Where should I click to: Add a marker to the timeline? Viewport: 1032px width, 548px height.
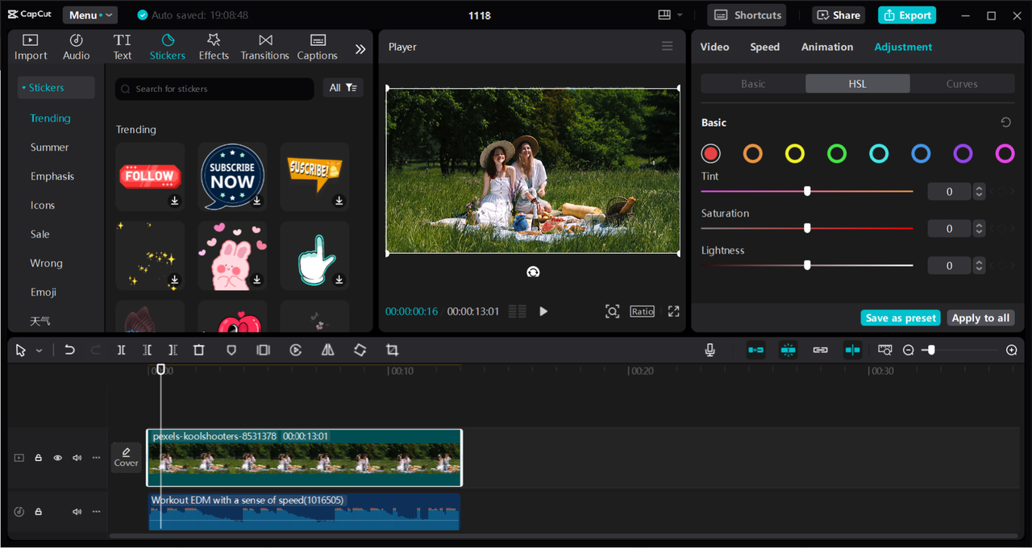[231, 350]
